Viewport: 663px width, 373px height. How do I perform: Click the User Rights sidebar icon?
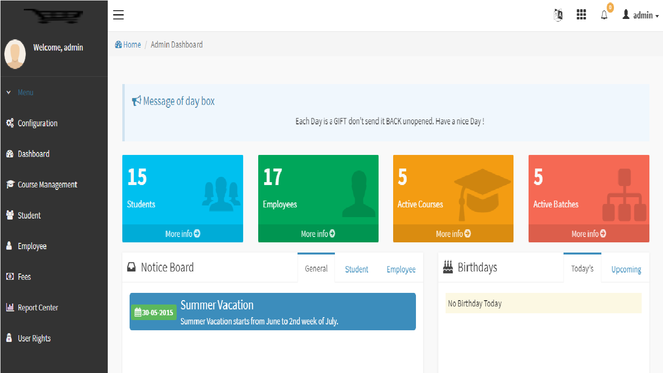[9, 338]
